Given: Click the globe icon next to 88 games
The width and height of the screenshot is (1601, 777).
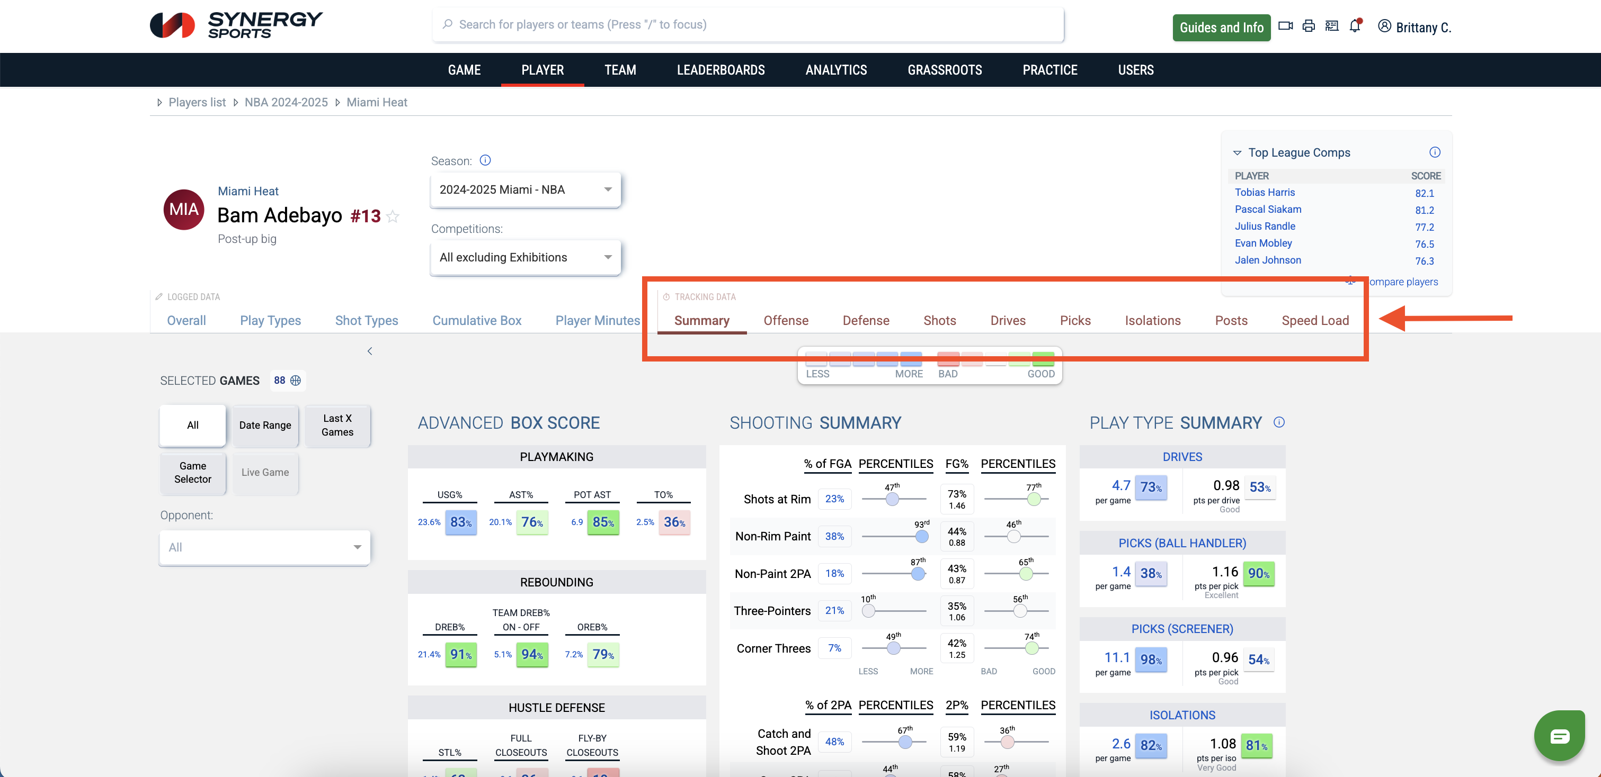Looking at the screenshot, I should click(x=296, y=380).
